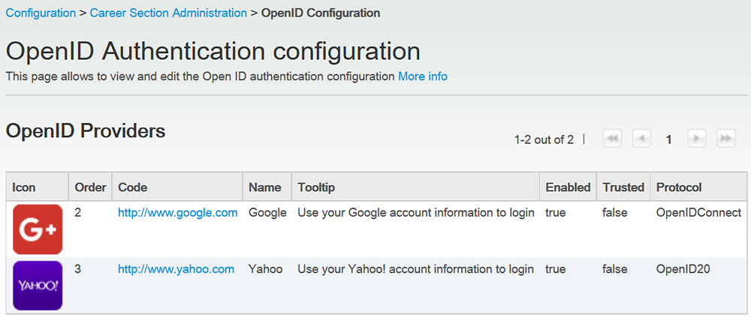
Task: Open the http://www.google.com provider code
Action: point(177,213)
